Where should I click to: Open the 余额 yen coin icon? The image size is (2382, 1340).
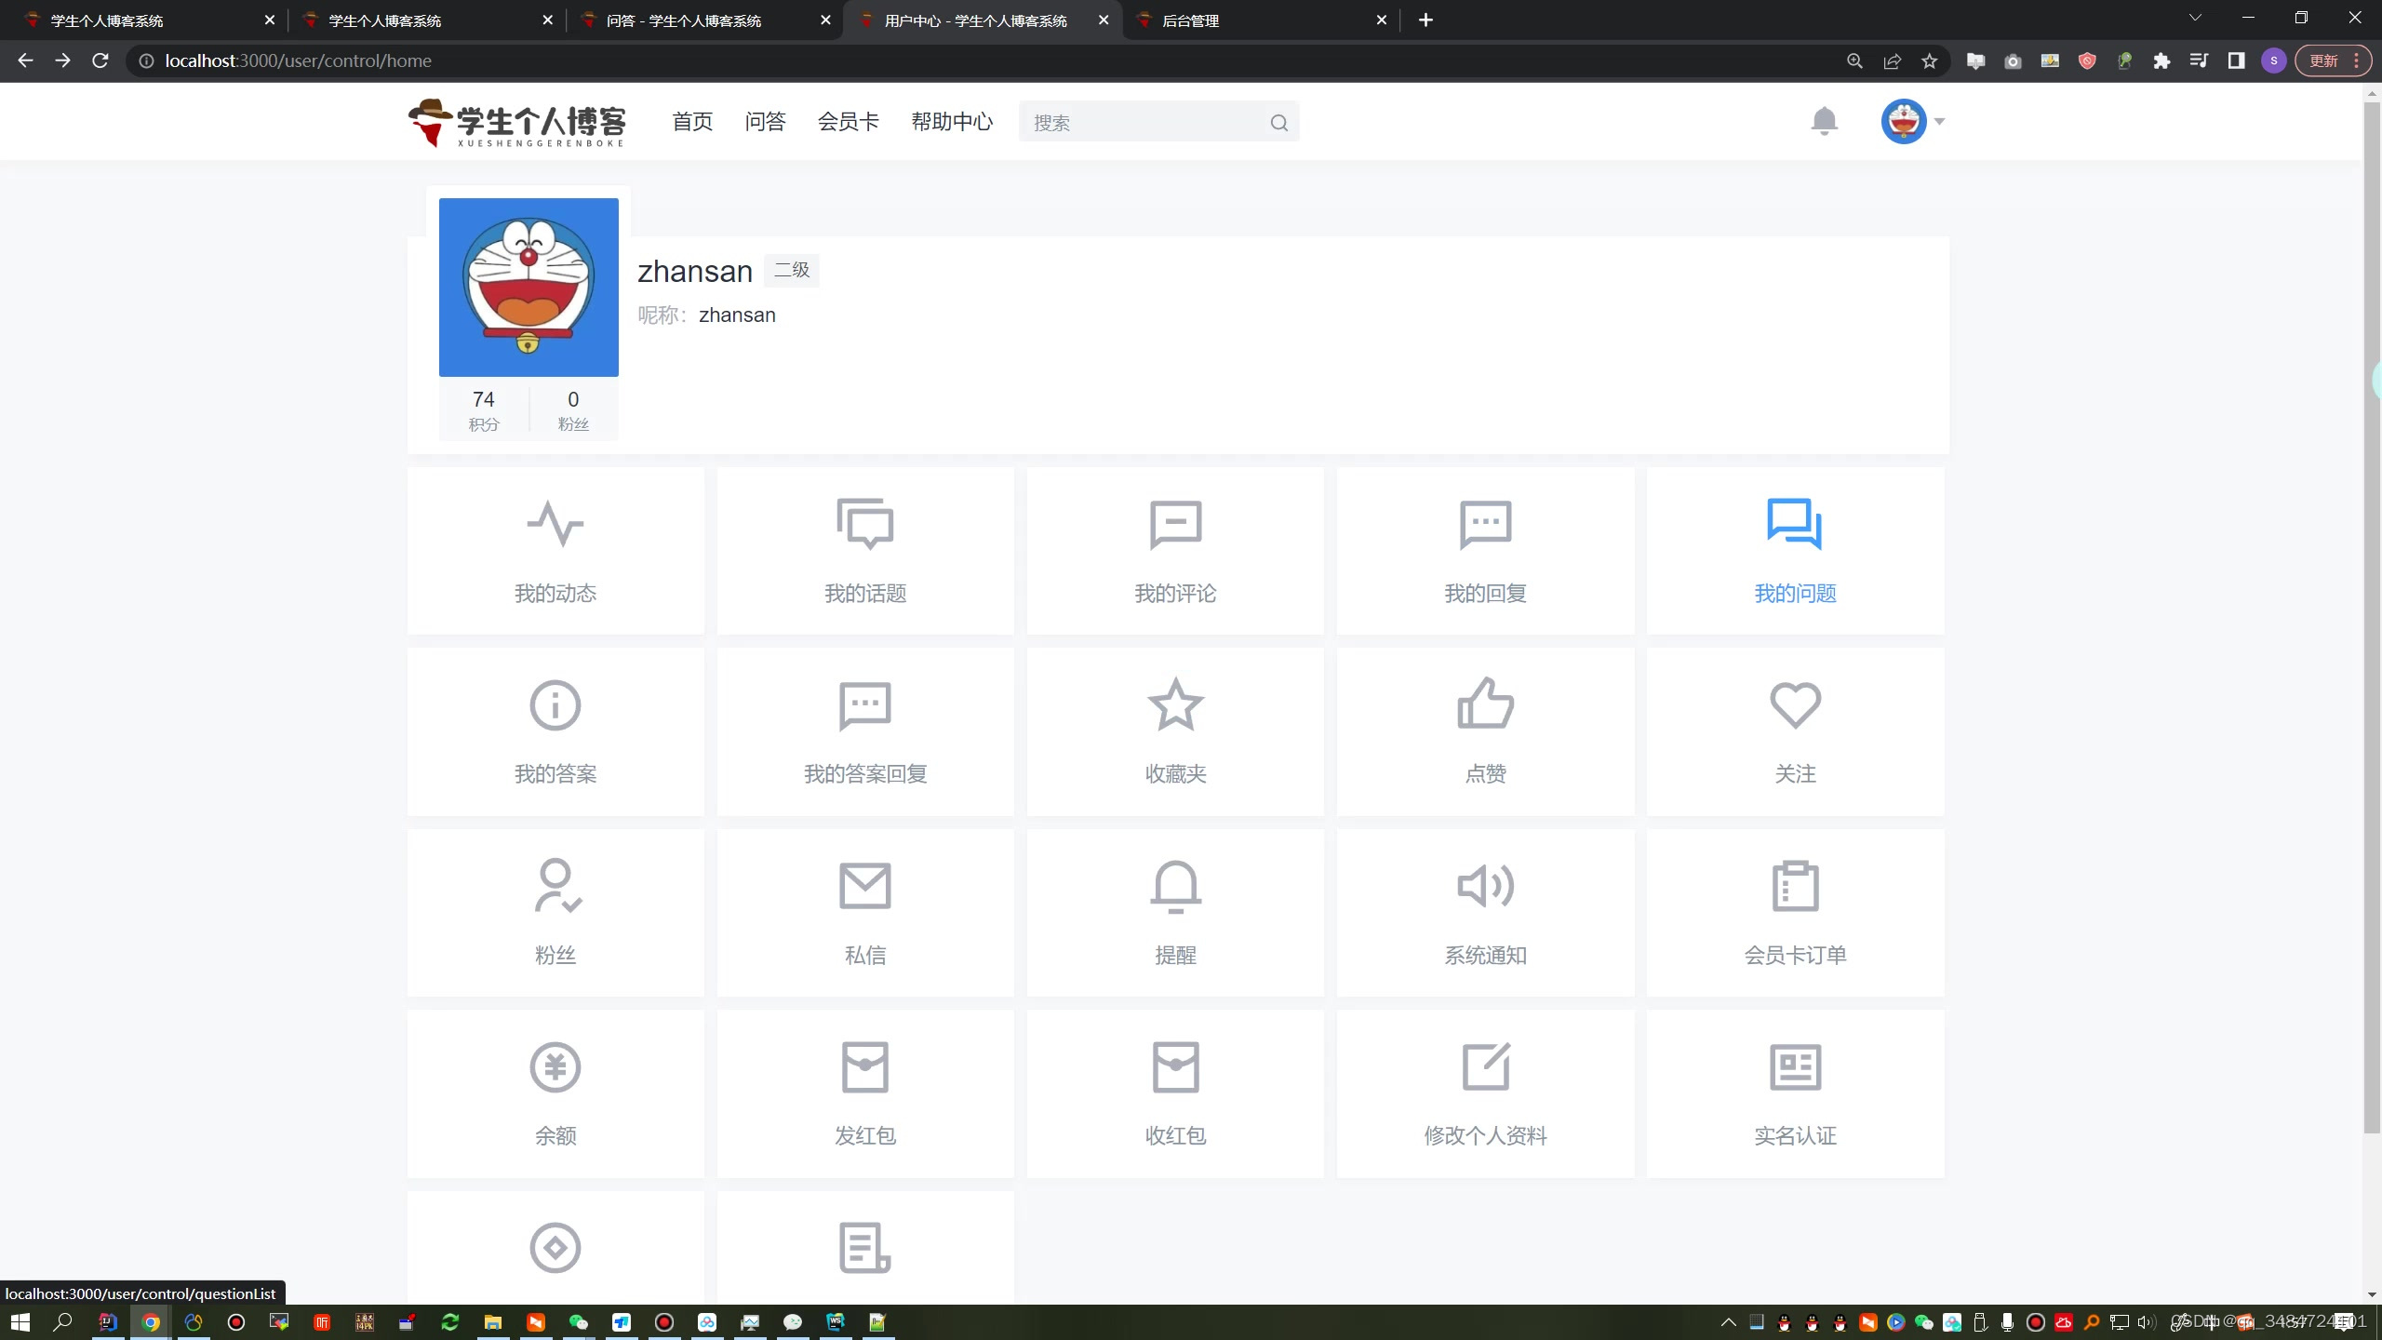[x=555, y=1066]
